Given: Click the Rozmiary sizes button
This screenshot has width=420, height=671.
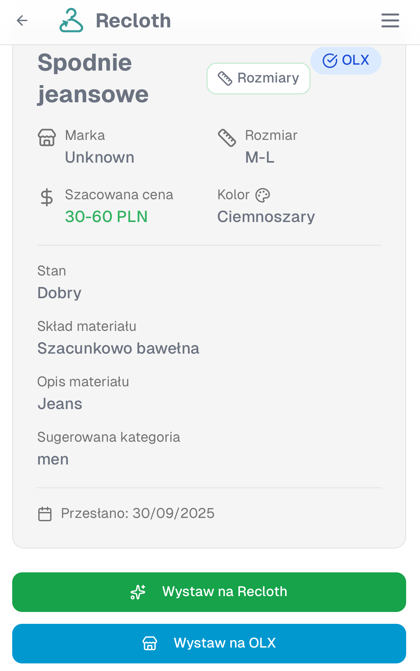Looking at the screenshot, I should click(x=258, y=79).
